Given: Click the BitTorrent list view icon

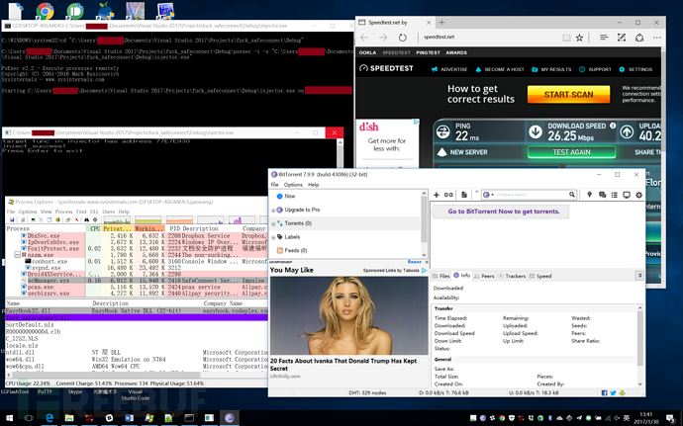Looking at the screenshot, I should click(614, 195).
